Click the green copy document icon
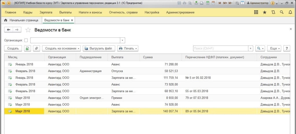The height and width of the screenshot is (134, 296). pyautogui.click(x=27, y=49)
